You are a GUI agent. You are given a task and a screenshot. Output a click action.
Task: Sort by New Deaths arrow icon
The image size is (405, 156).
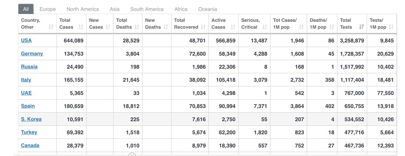click(x=166, y=27)
